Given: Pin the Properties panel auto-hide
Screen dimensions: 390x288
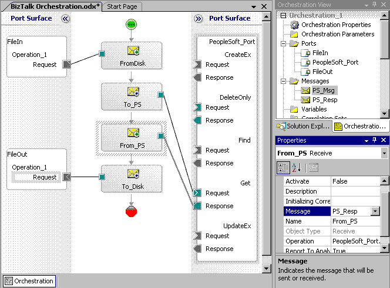Looking at the screenshot, I should pyautogui.click(x=375, y=140).
